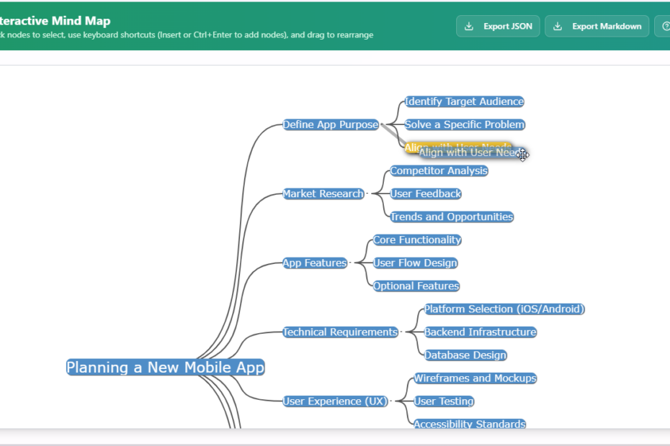The image size is (670, 446).
Task: Click the Export Markdown button
Action: tap(597, 25)
